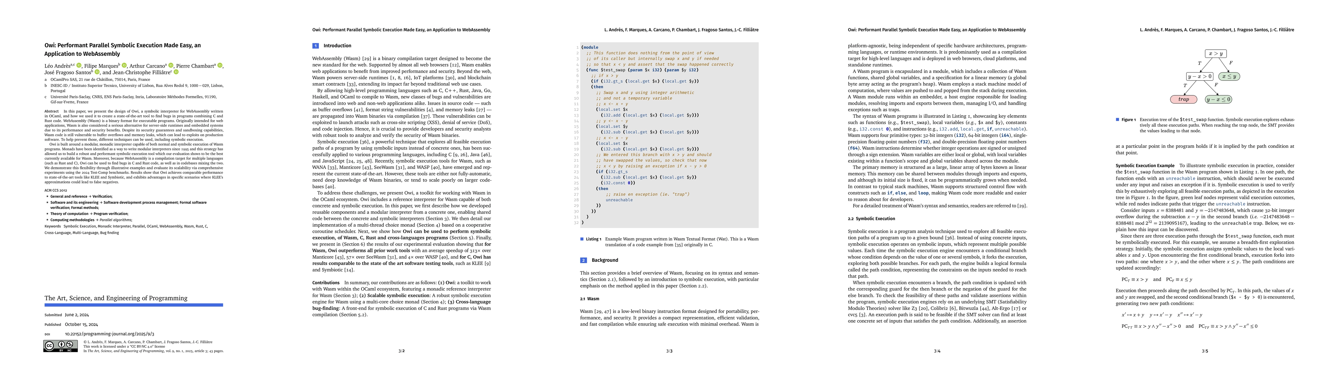Click the '(module' first line of the code listing
The width and height of the screenshot is (1339, 379).
tap(590, 47)
